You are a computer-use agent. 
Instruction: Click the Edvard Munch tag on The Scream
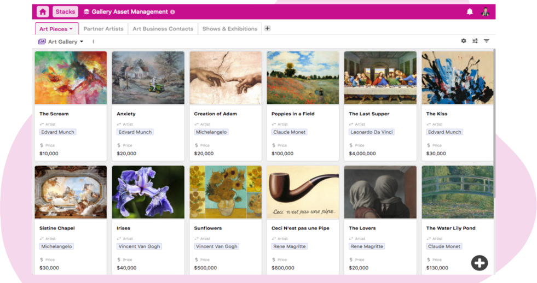point(57,132)
